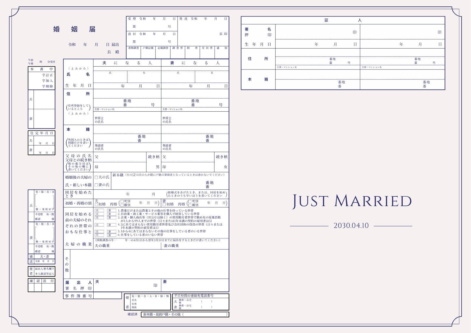Click the 証人 section header
This screenshot has height=333, width=471.
343,20
